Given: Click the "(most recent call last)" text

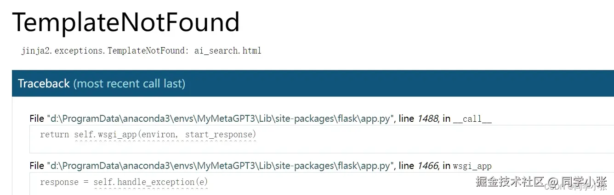Looking at the screenshot, I should click(x=129, y=84).
